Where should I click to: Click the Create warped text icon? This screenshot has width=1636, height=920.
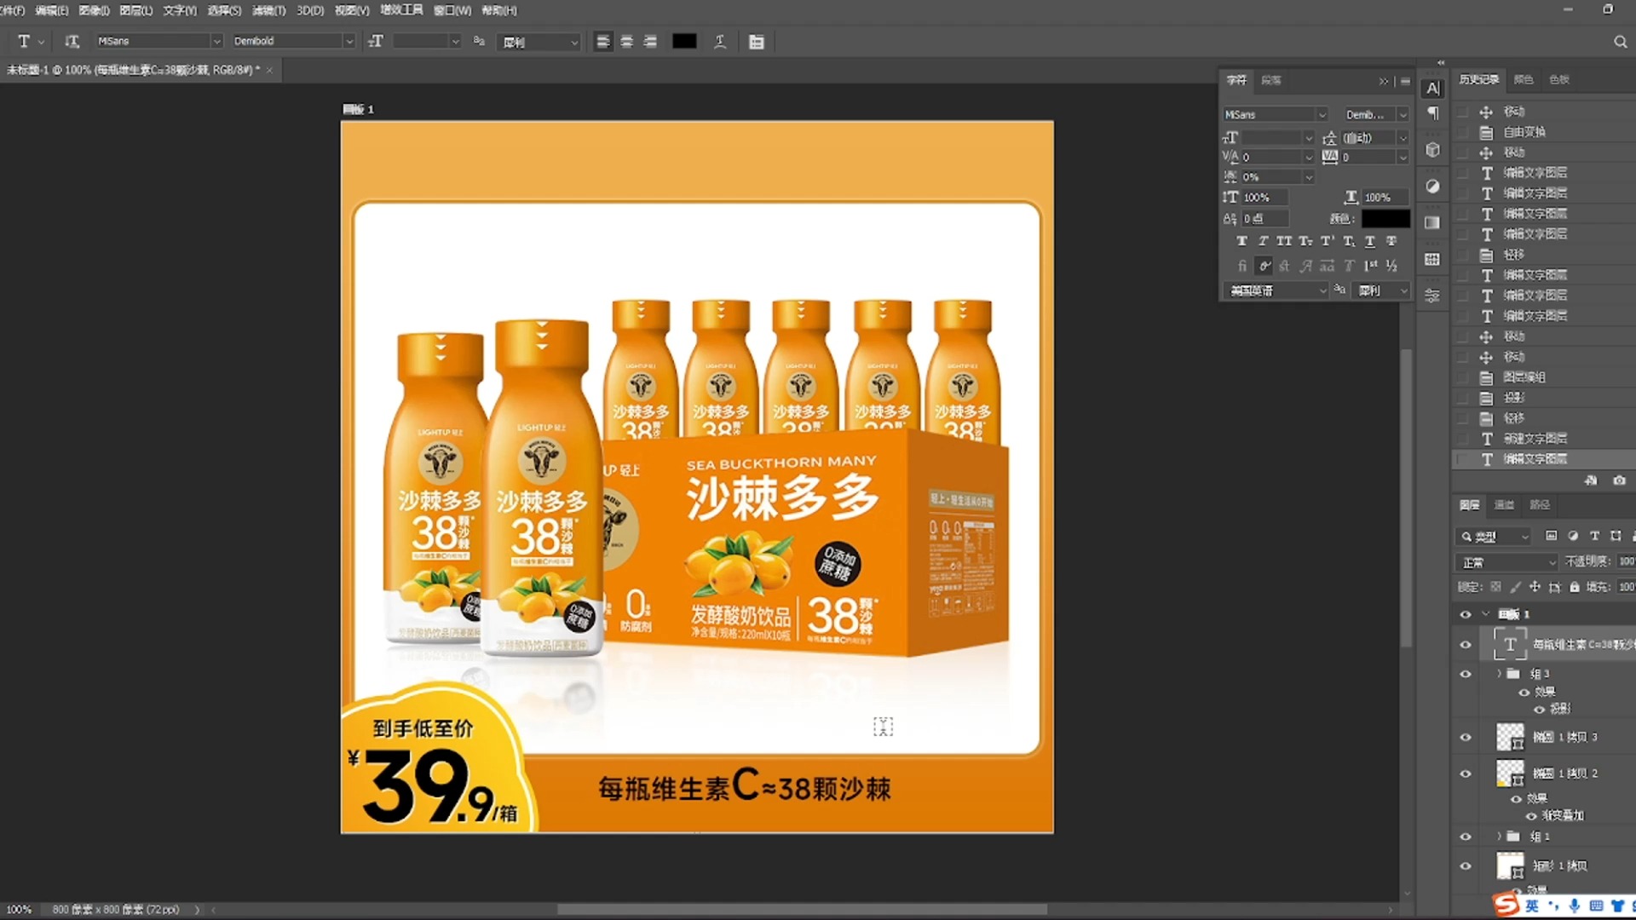tap(720, 41)
